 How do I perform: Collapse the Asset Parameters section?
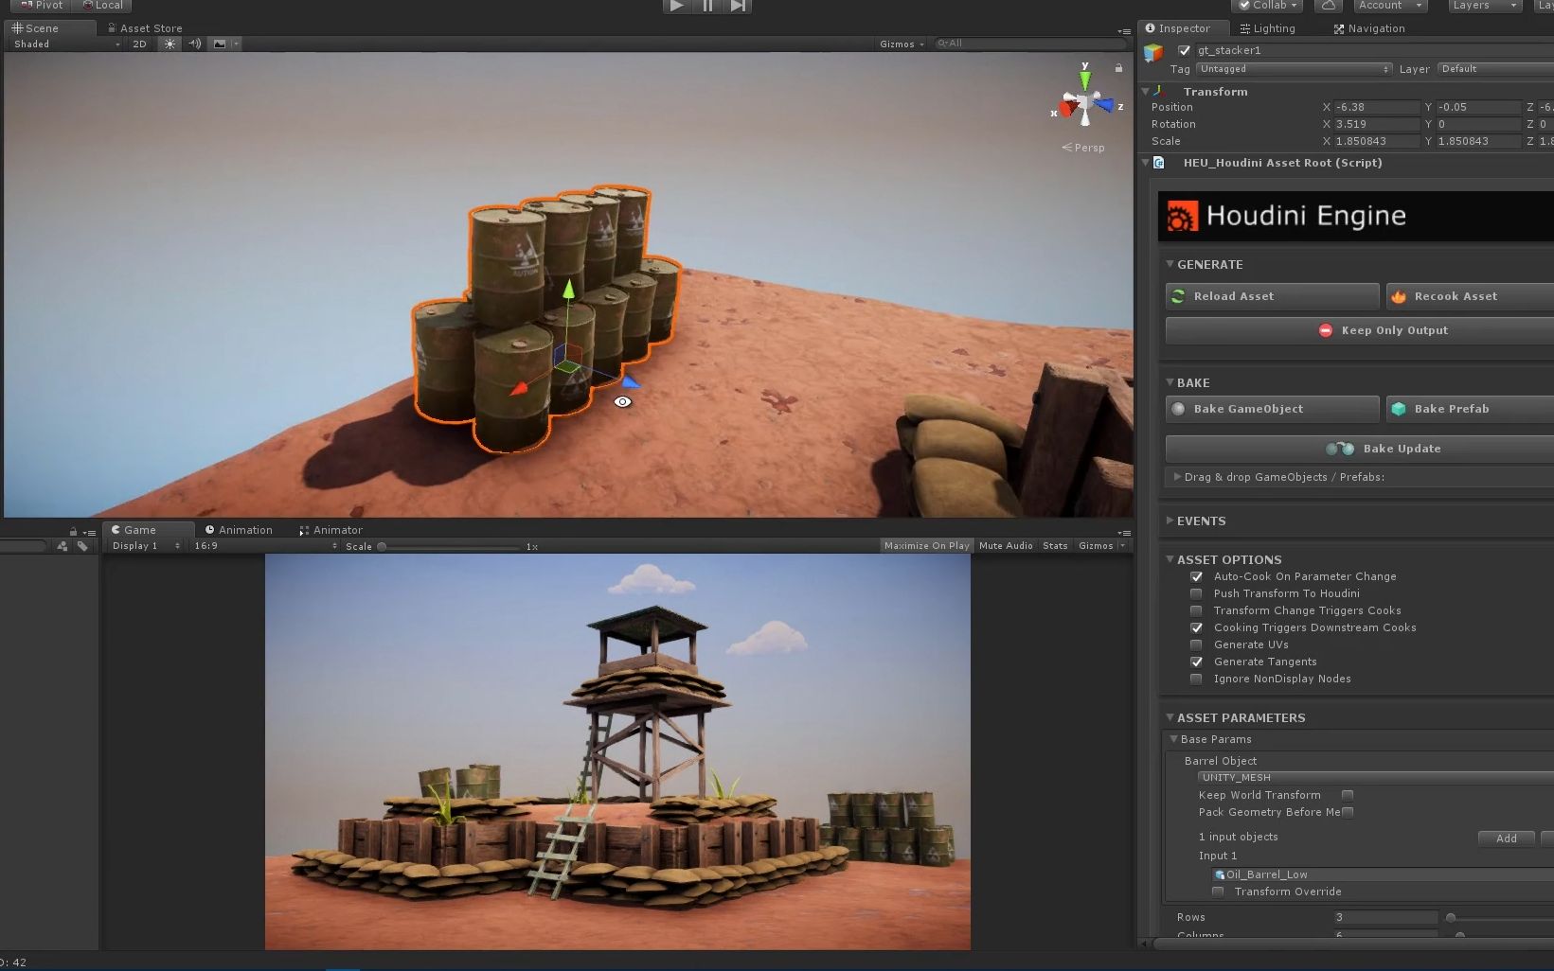1170,717
